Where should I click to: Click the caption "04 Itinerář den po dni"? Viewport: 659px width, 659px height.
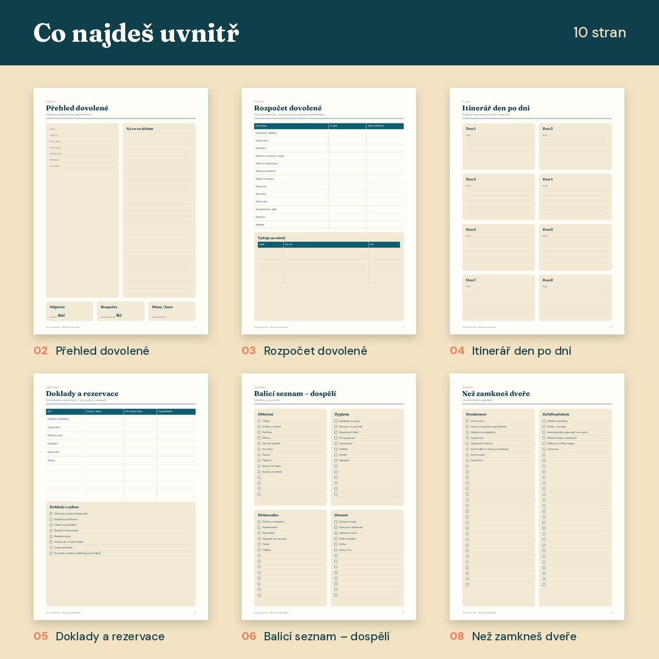coord(511,351)
